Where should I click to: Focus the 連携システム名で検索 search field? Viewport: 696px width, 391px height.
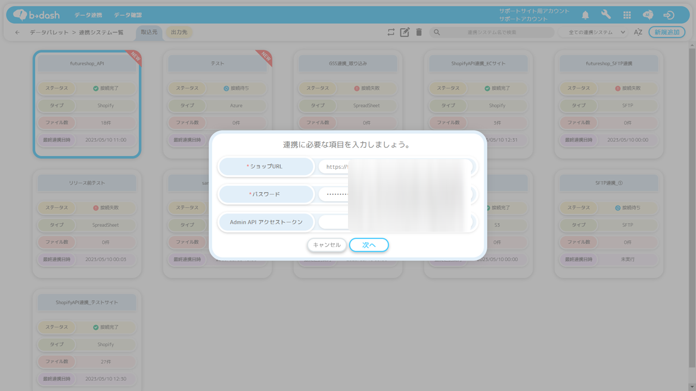click(492, 33)
